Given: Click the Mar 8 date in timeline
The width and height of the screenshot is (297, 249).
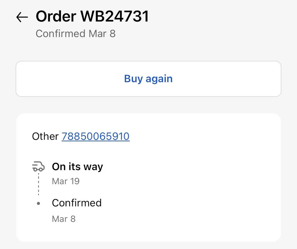Looking at the screenshot, I should pos(64,219).
